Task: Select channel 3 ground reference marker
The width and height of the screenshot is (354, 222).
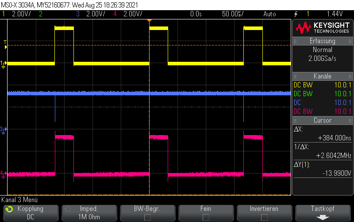Action: (4, 130)
